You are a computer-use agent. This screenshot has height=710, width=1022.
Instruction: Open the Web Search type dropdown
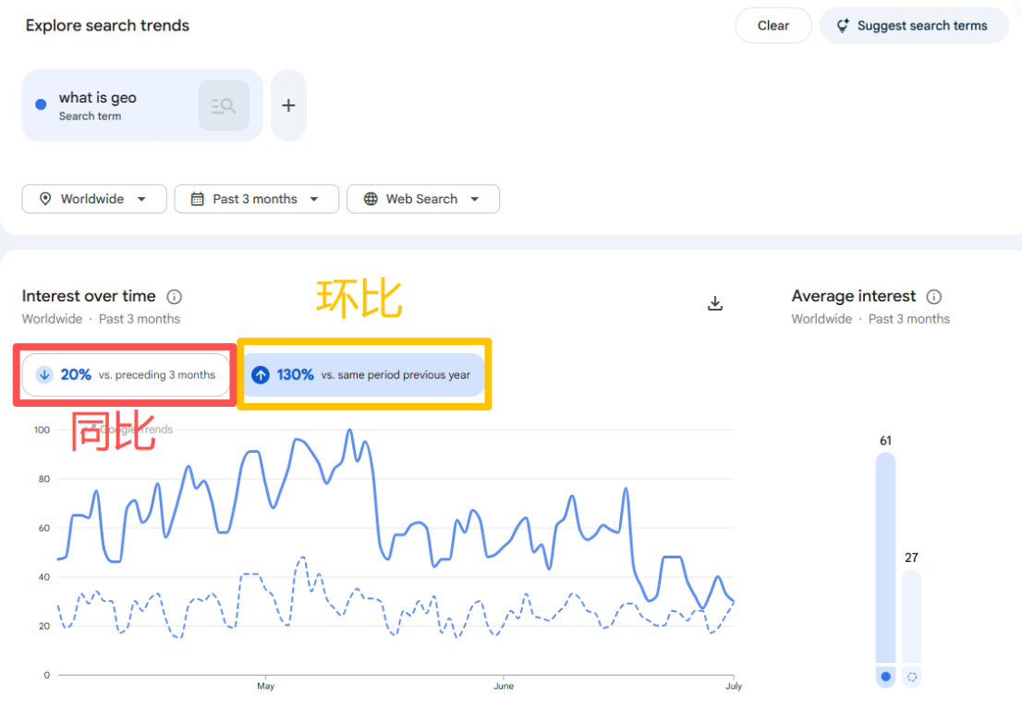pyautogui.click(x=423, y=199)
